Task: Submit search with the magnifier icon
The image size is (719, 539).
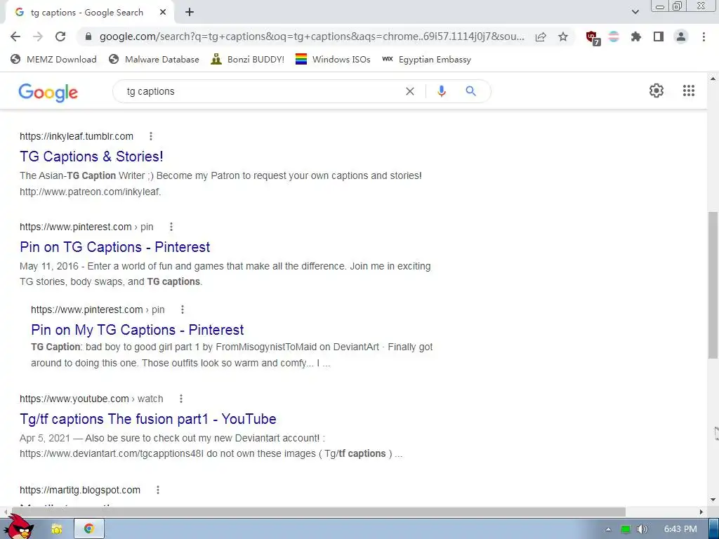Action: (x=470, y=91)
